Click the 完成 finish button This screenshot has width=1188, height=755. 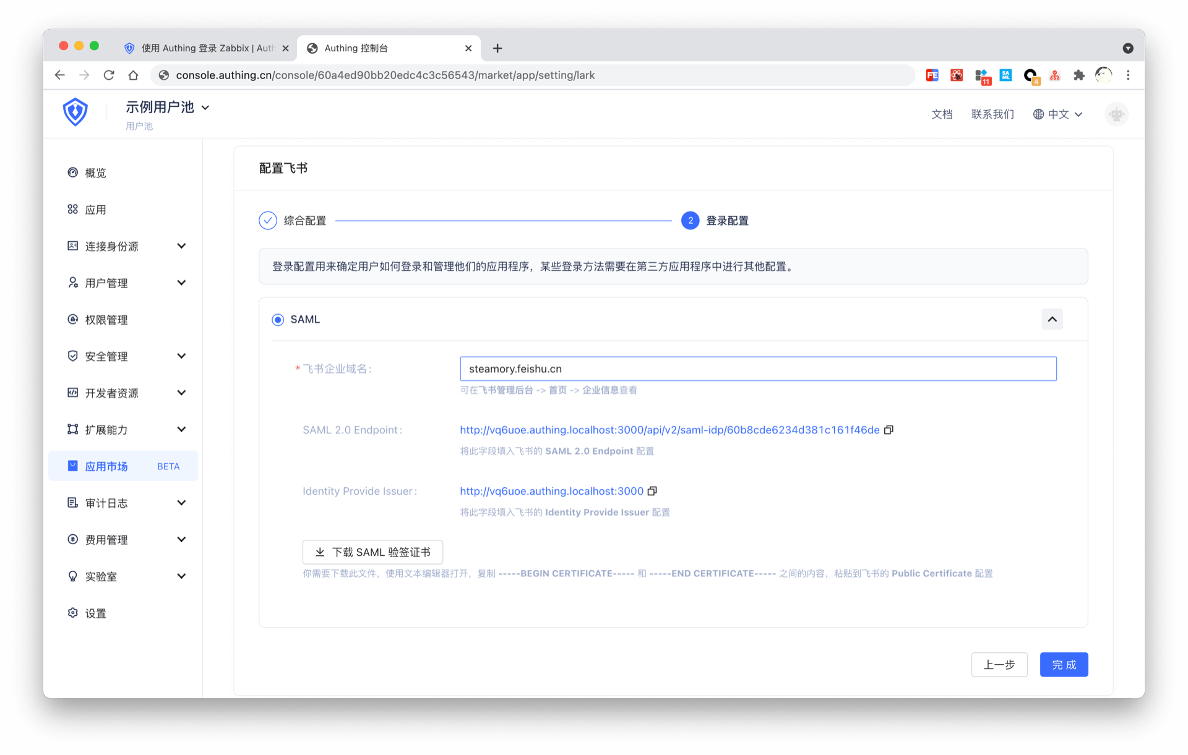(x=1064, y=665)
